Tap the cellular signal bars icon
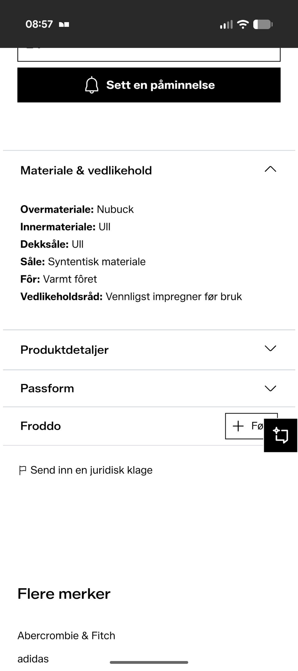Viewport: 298px width, 671px height. (x=226, y=25)
